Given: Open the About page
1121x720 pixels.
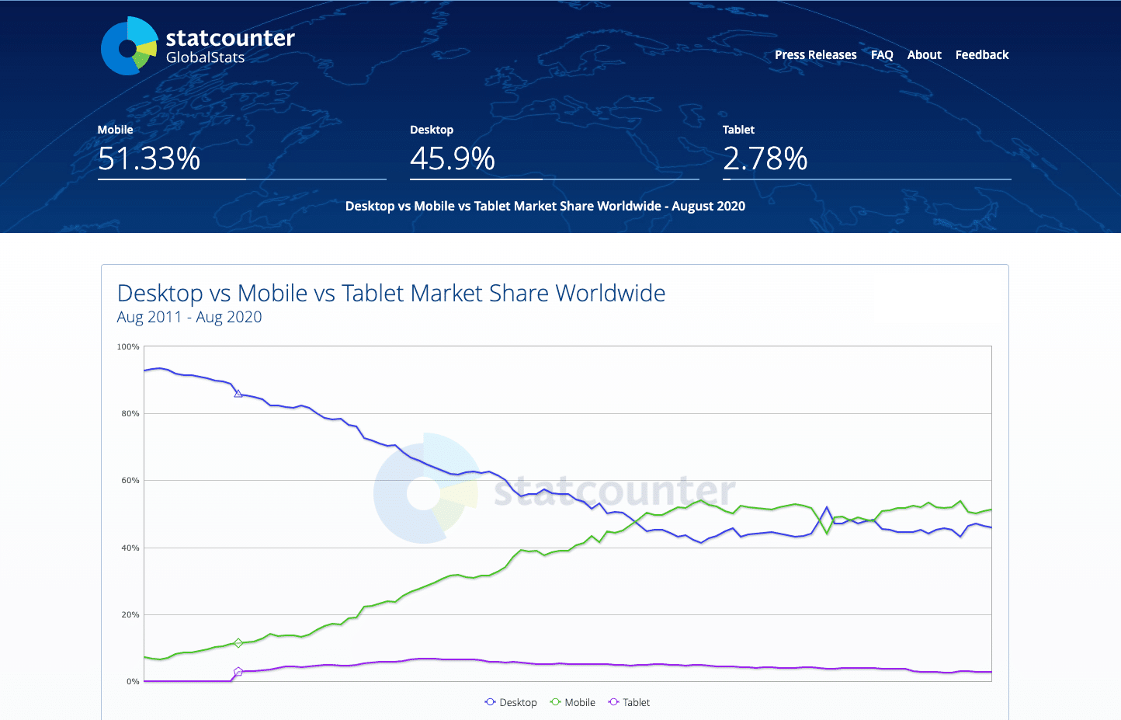Looking at the screenshot, I should [x=924, y=54].
